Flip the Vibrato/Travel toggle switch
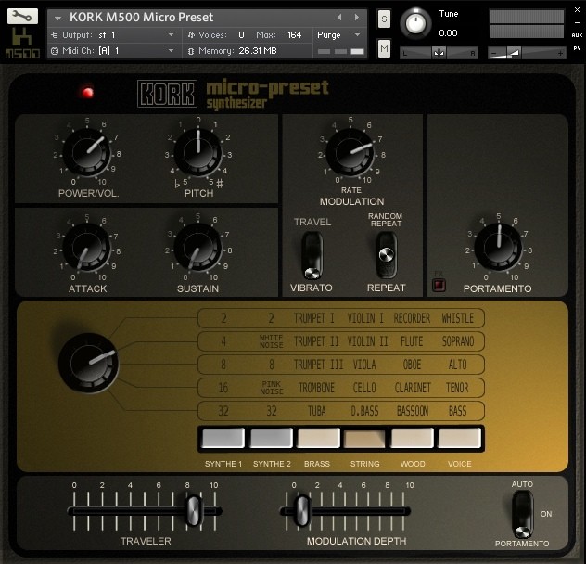 tap(312, 254)
